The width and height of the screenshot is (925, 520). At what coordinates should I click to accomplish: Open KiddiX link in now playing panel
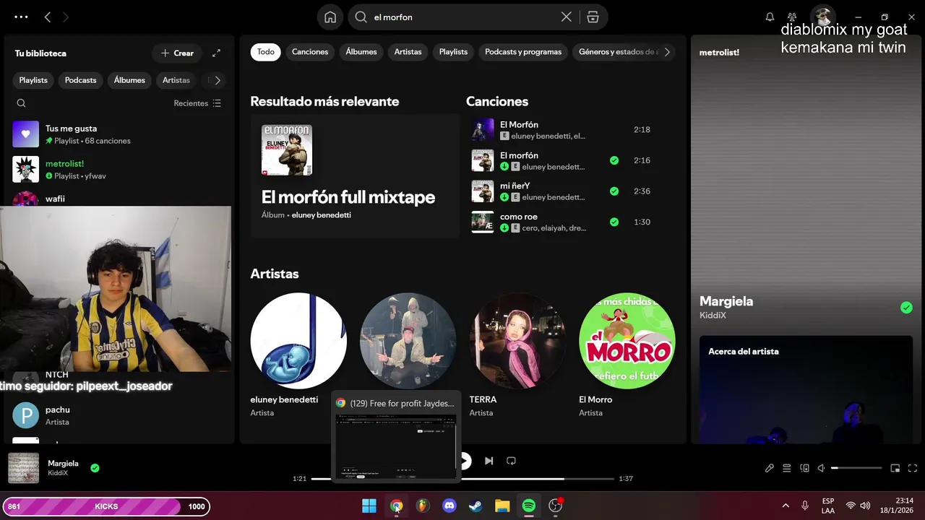click(713, 316)
